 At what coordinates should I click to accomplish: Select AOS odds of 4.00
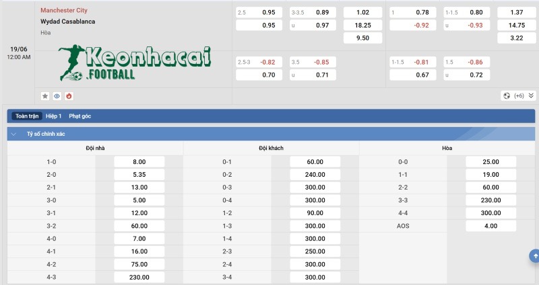click(x=491, y=226)
